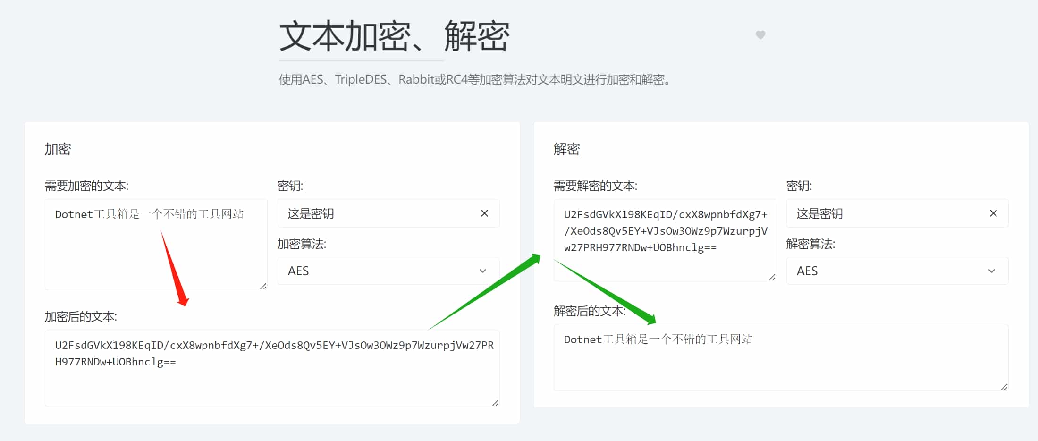Viewport: 1038px width, 441px height.
Task: Expand the decryption algorithm selector chevron
Action: pos(991,271)
